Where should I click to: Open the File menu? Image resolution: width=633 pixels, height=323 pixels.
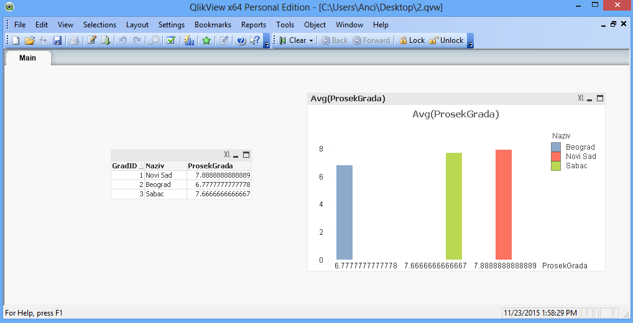click(20, 25)
